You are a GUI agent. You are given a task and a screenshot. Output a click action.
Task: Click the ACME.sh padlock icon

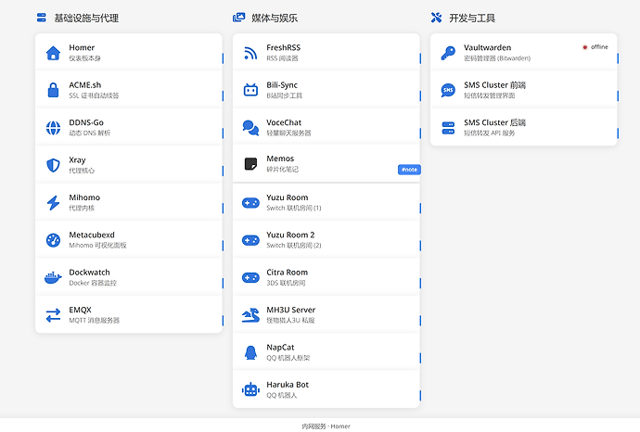pos(53,90)
